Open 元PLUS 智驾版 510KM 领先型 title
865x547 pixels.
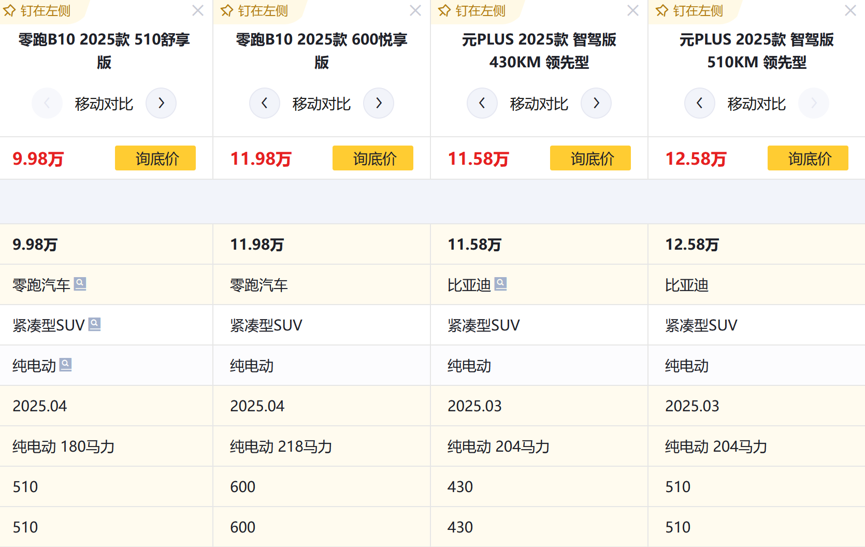(757, 51)
